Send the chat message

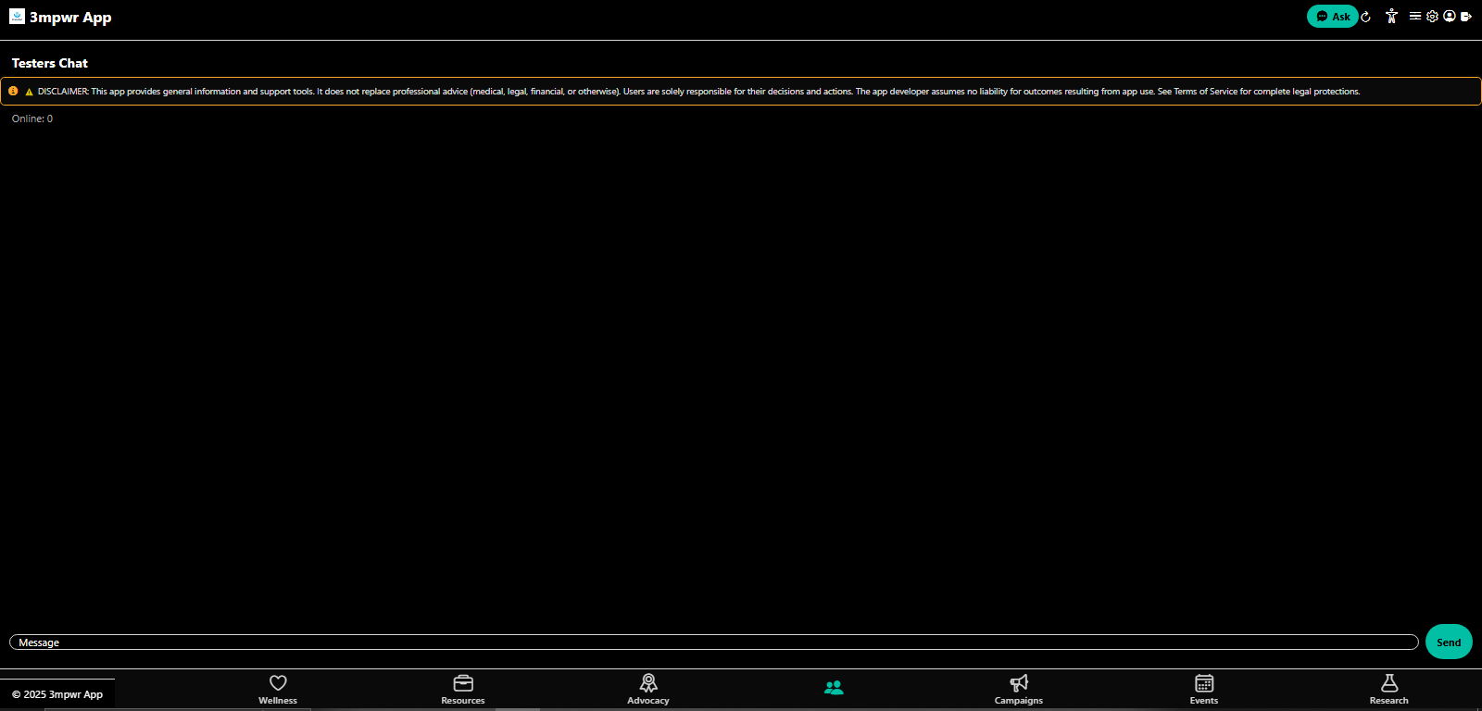tap(1449, 642)
